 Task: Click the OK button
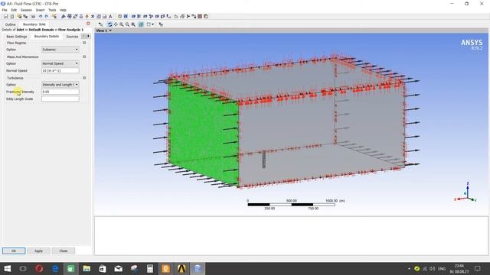coord(14,251)
